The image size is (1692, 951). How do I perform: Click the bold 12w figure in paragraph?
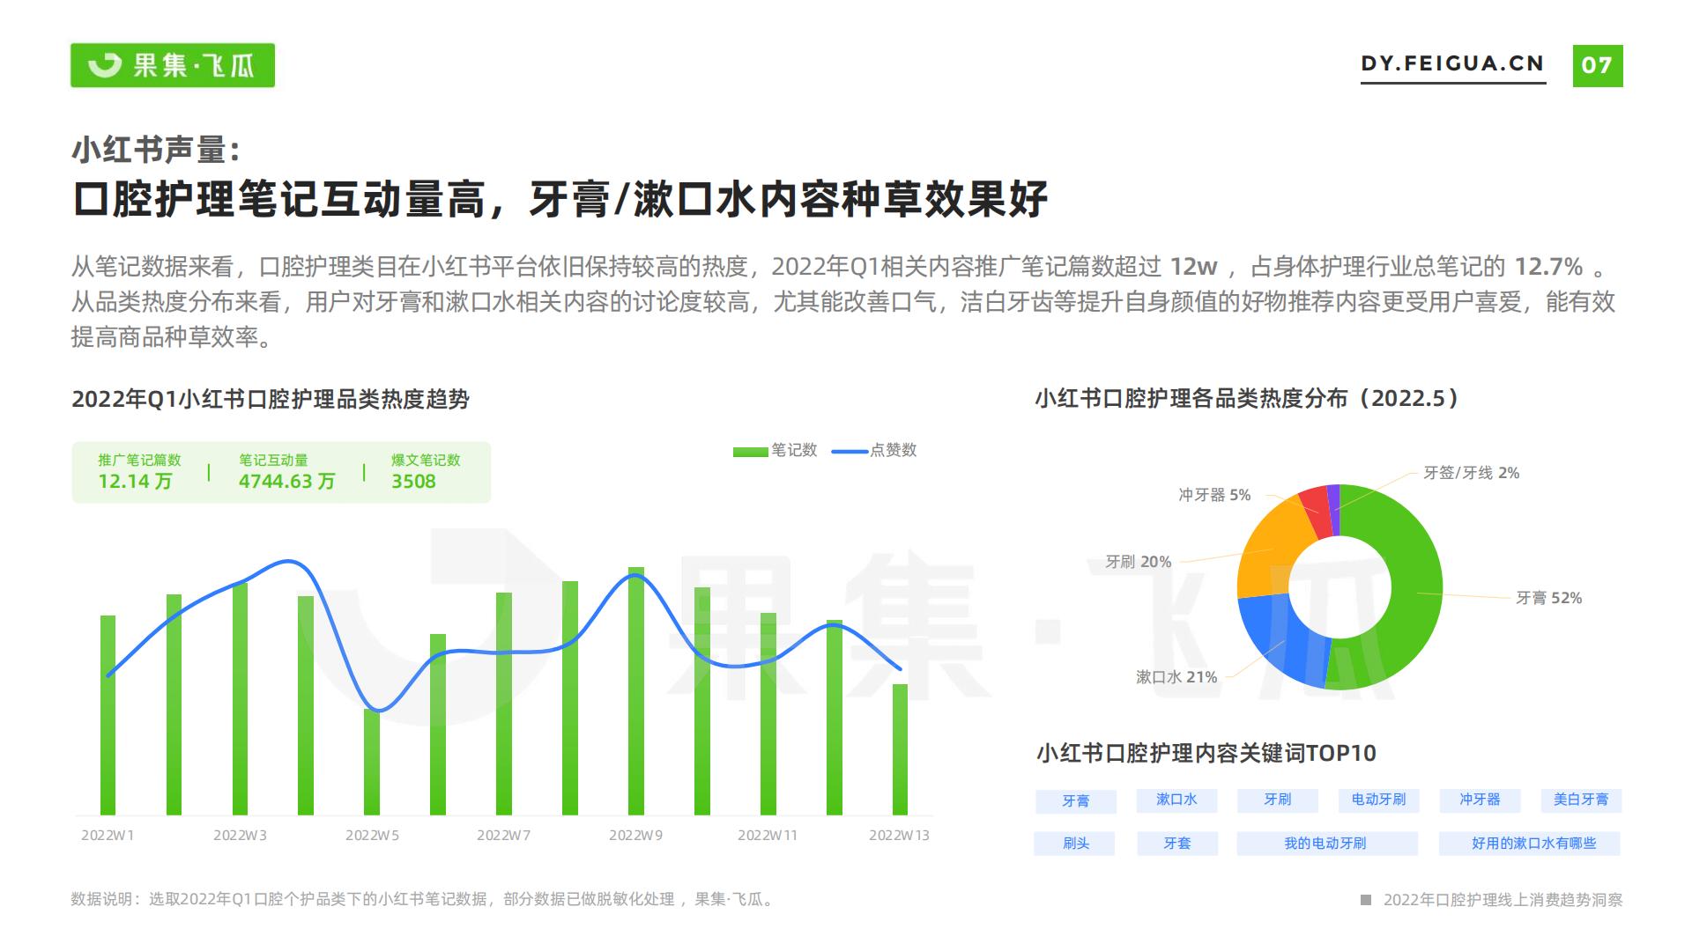[1194, 266]
